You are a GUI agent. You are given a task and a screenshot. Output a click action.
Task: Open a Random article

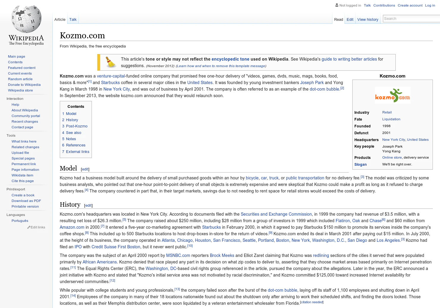20,79
